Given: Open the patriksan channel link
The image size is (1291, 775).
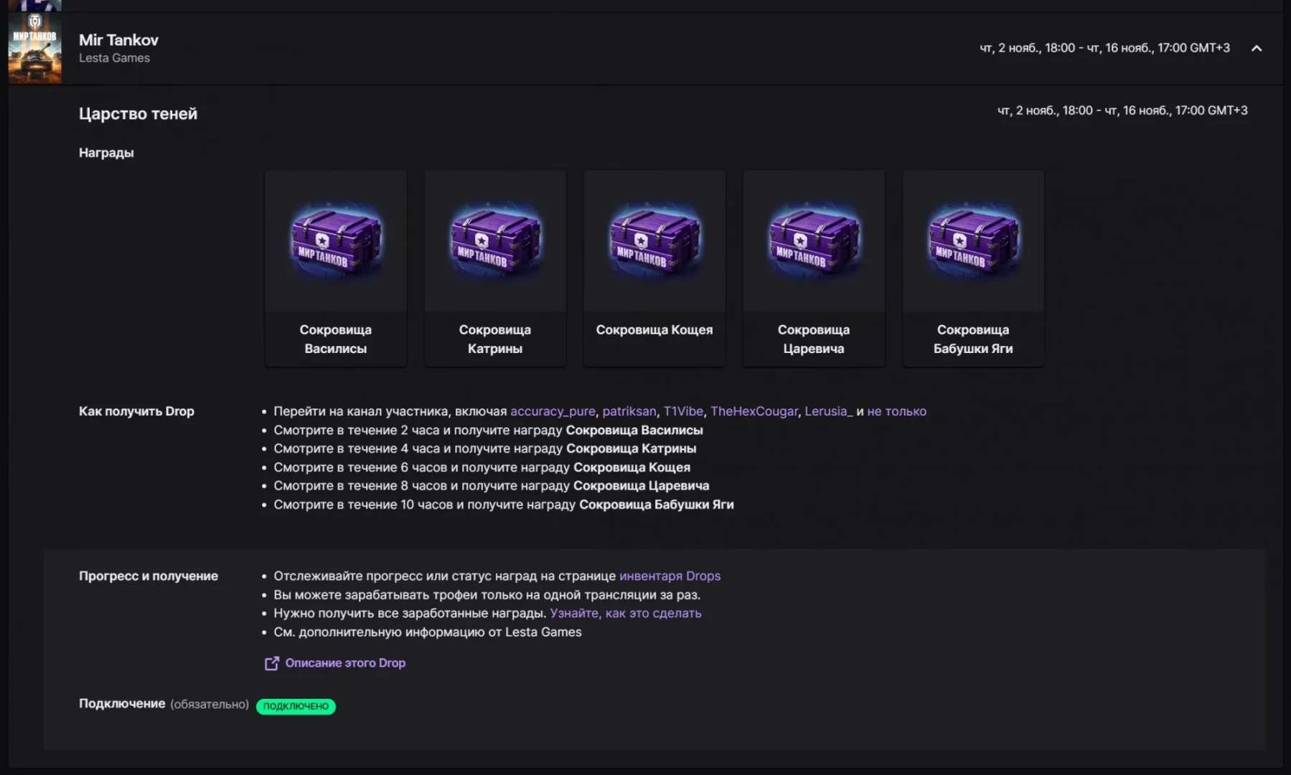Looking at the screenshot, I should [629, 411].
